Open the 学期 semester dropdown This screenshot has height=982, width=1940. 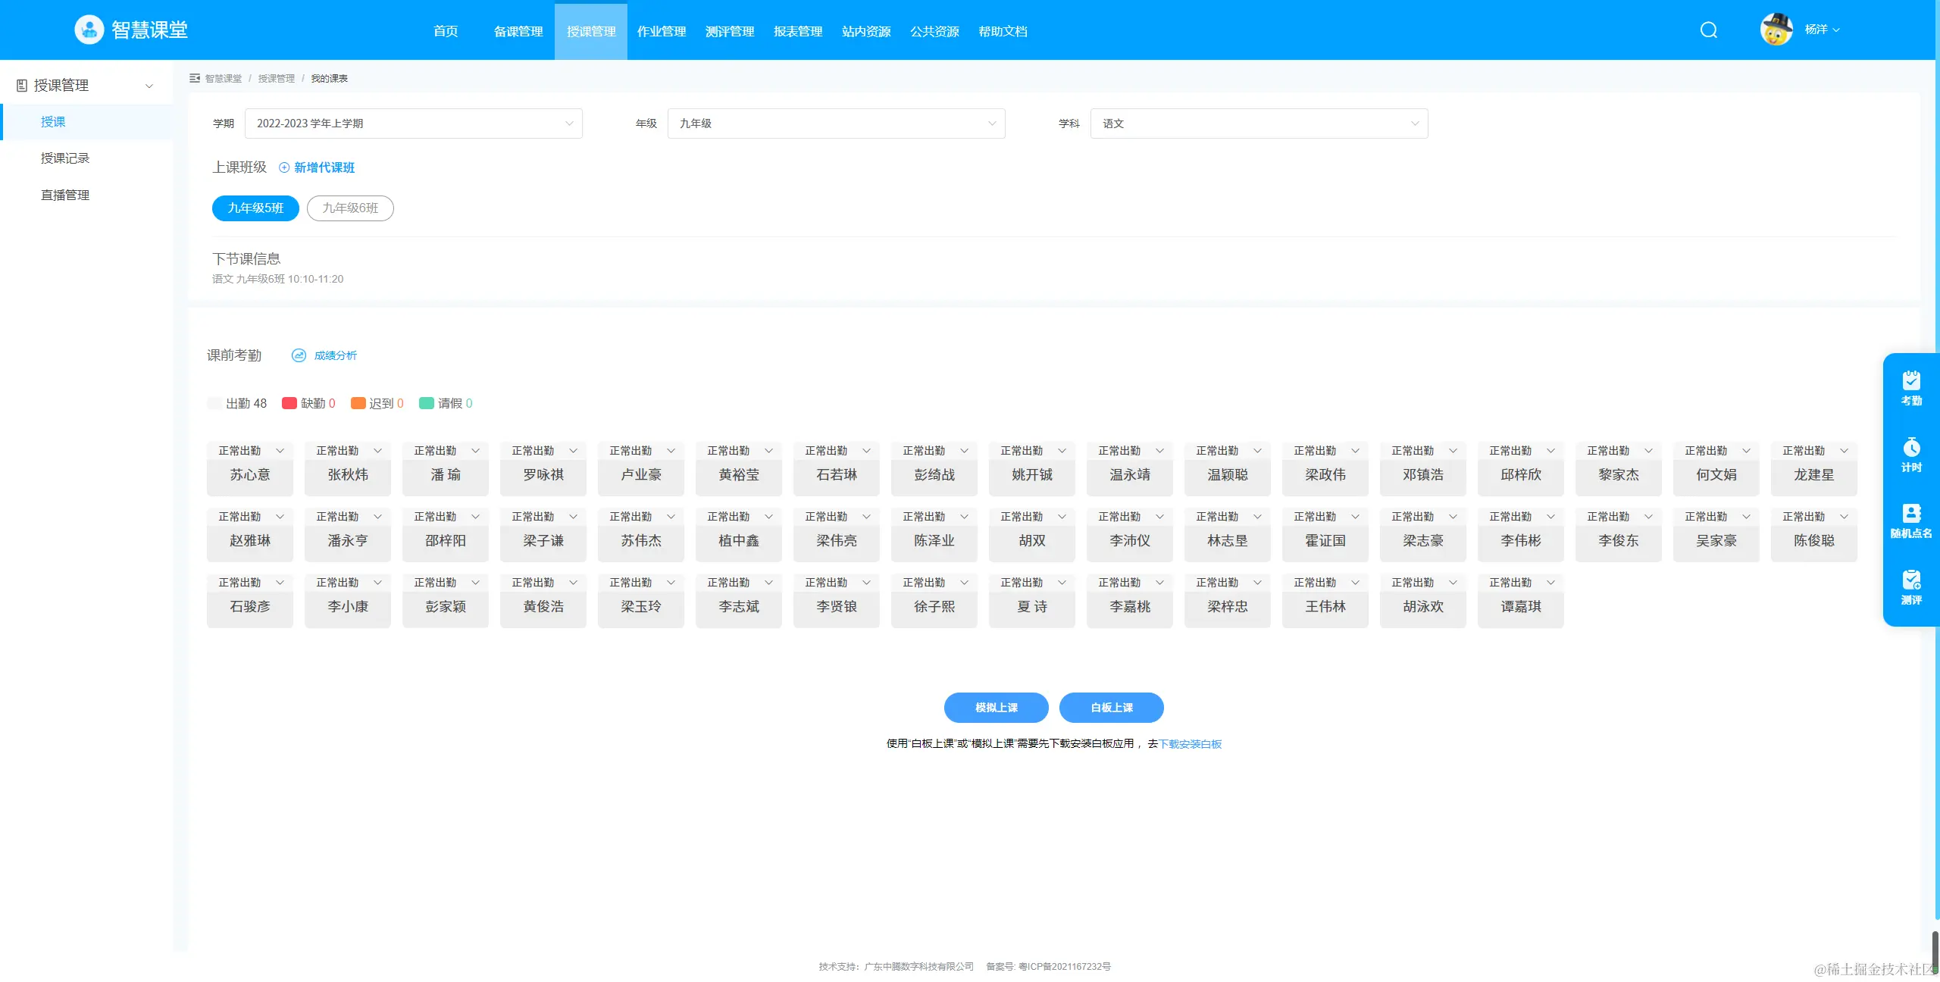(413, 124)
